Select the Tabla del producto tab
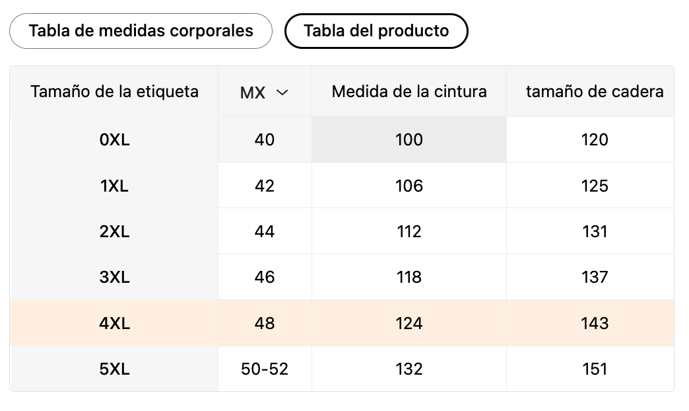The width and height of the screenshot is (689, 411). pos(376,31)
